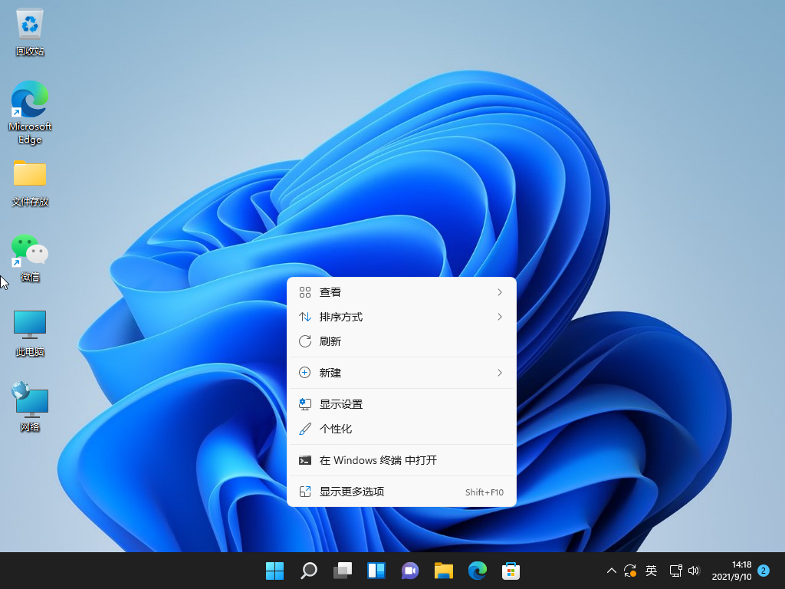The image size is (785, 589).
Task: Open File Explorer from the taskbar
Action: [444, 571]
